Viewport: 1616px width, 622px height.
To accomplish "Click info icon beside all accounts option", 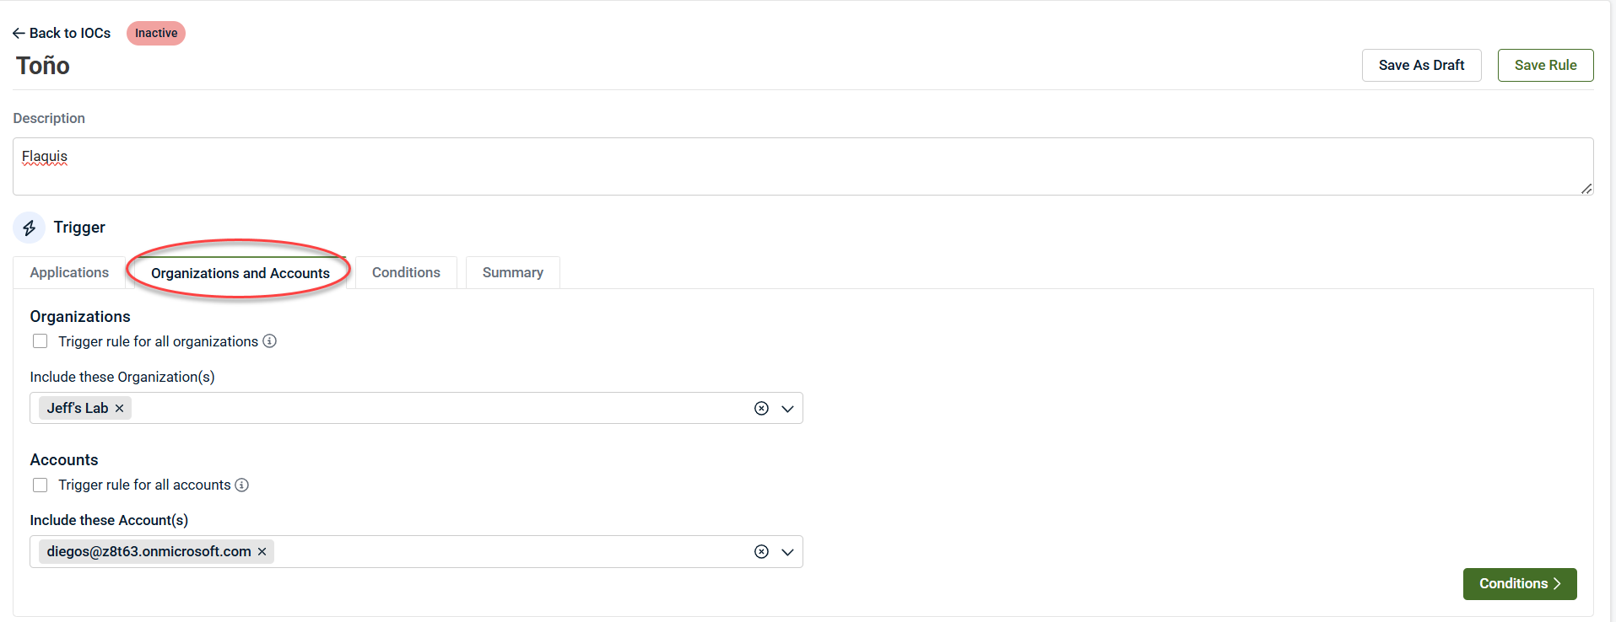I will coord(241,485).
